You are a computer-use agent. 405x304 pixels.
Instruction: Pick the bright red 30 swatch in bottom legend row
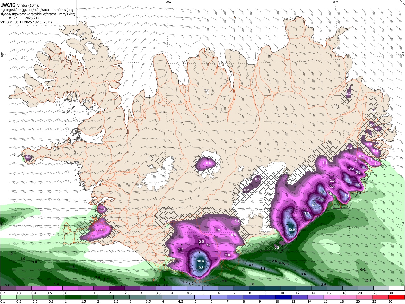click(x=397, y=297)
